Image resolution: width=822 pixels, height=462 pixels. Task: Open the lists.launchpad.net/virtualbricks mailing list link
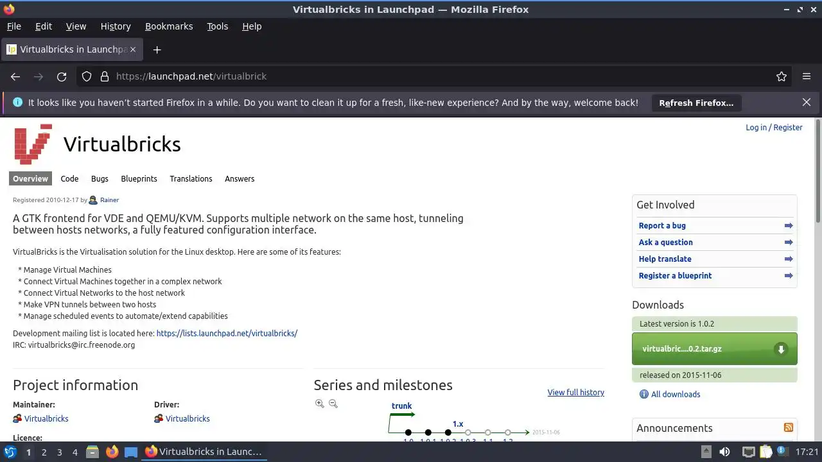click(x=227, y=334)
